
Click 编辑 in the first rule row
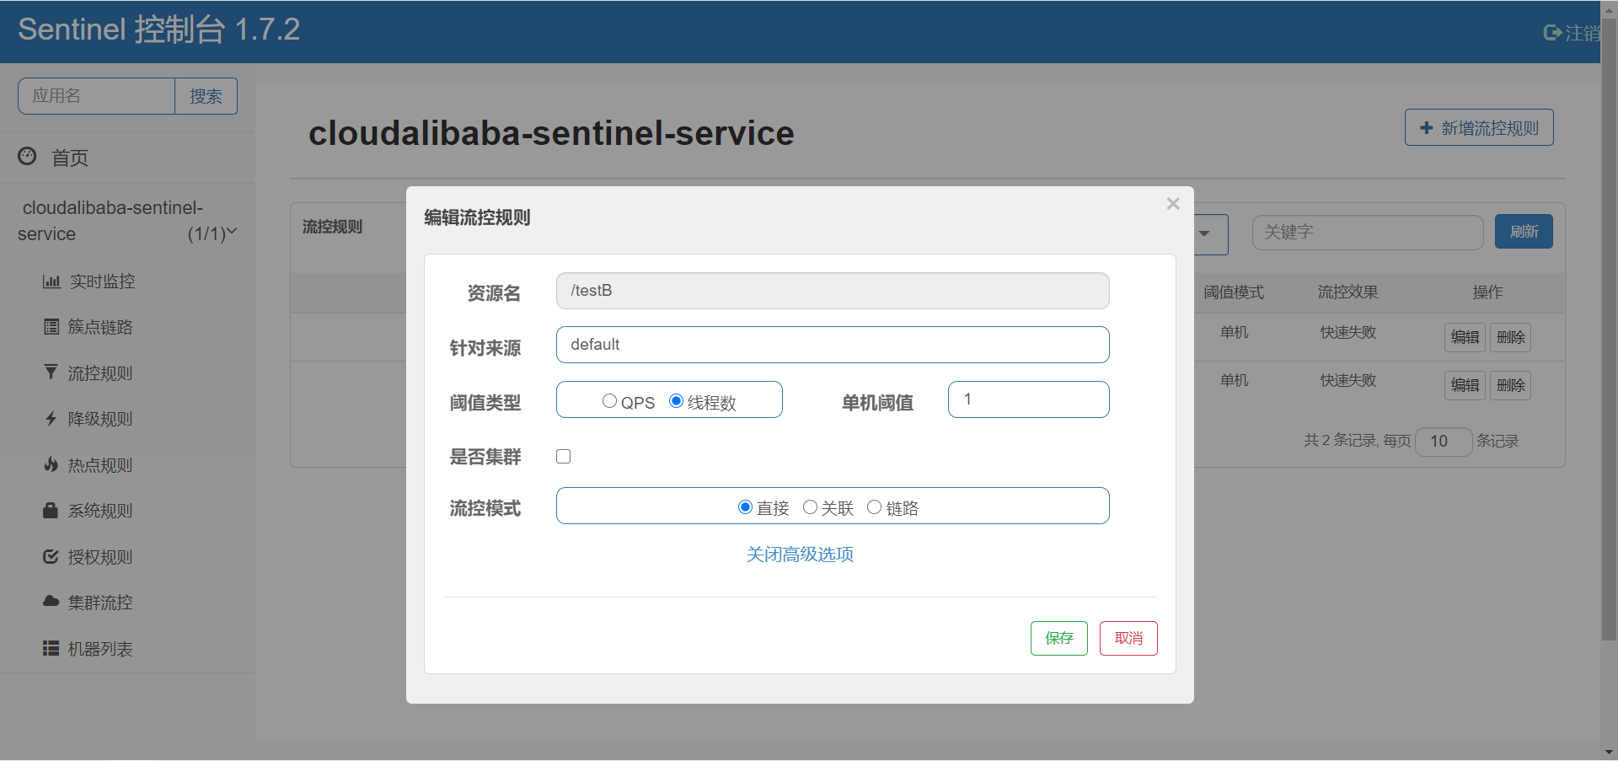point(1465,337)
